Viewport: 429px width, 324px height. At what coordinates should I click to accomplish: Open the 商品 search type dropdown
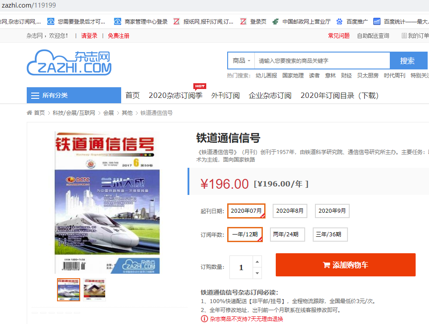(241, 61)
